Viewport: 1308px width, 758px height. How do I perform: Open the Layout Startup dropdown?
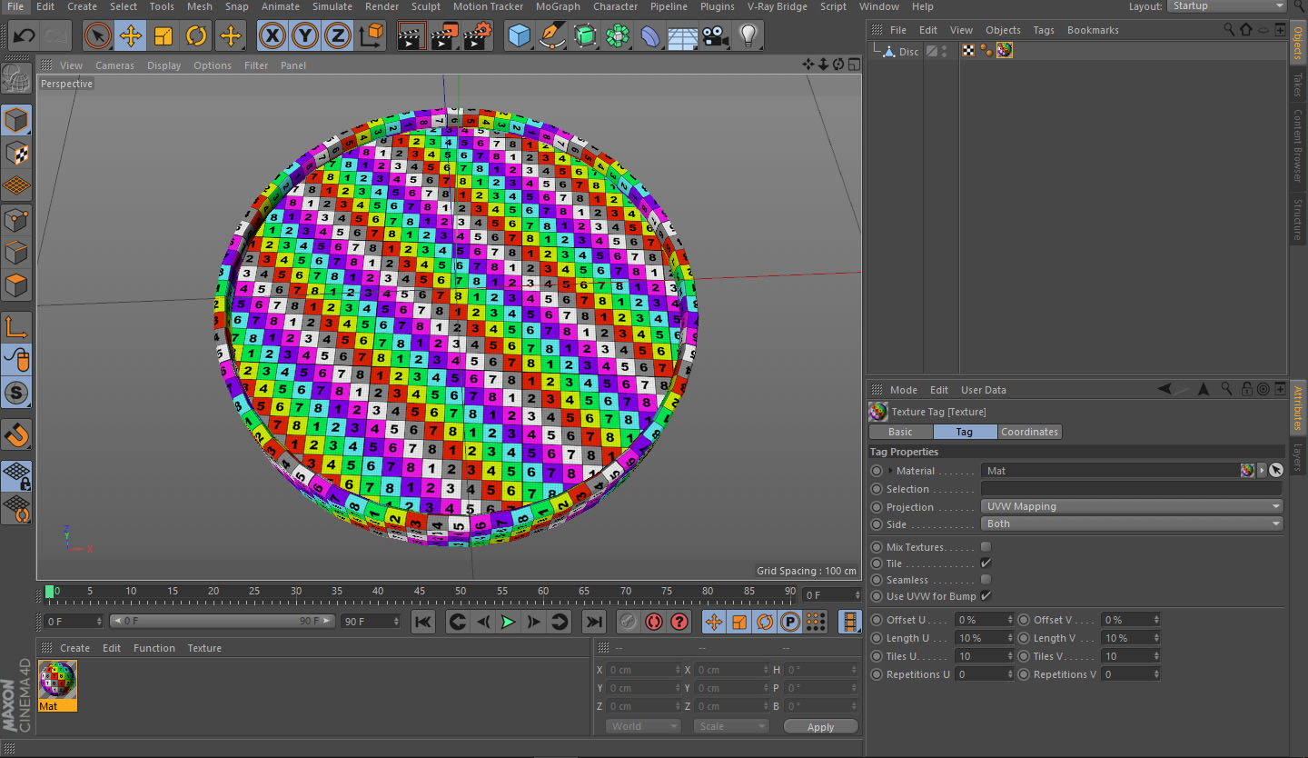click(1225, 6)
